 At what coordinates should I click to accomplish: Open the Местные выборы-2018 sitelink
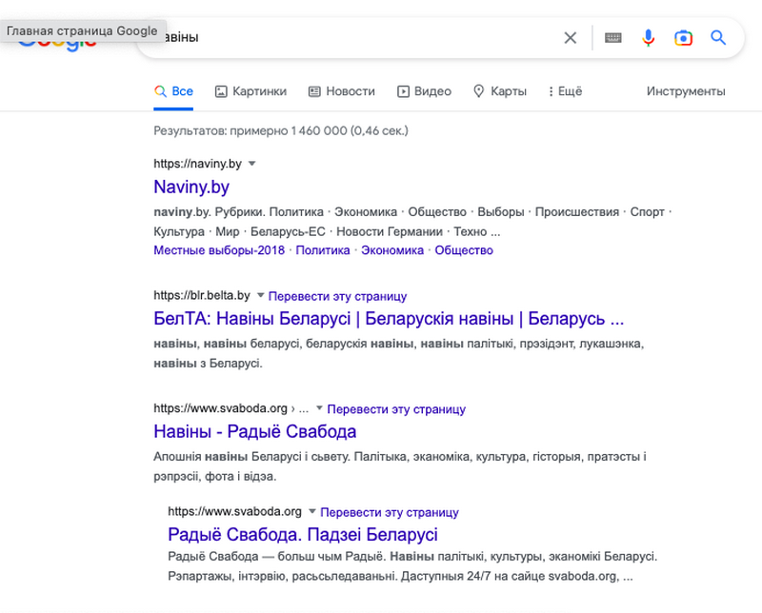[x=219, y=250]
